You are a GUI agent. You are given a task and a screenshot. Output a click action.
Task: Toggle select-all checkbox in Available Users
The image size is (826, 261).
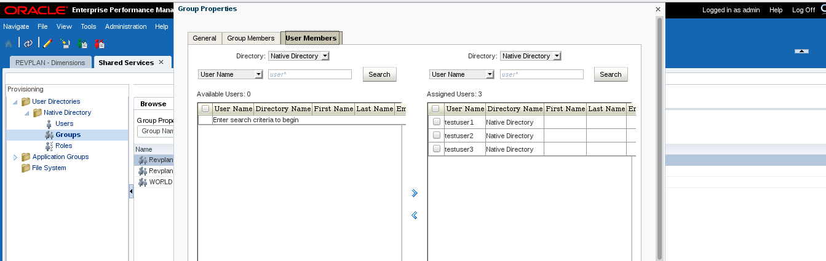(205, 109)
